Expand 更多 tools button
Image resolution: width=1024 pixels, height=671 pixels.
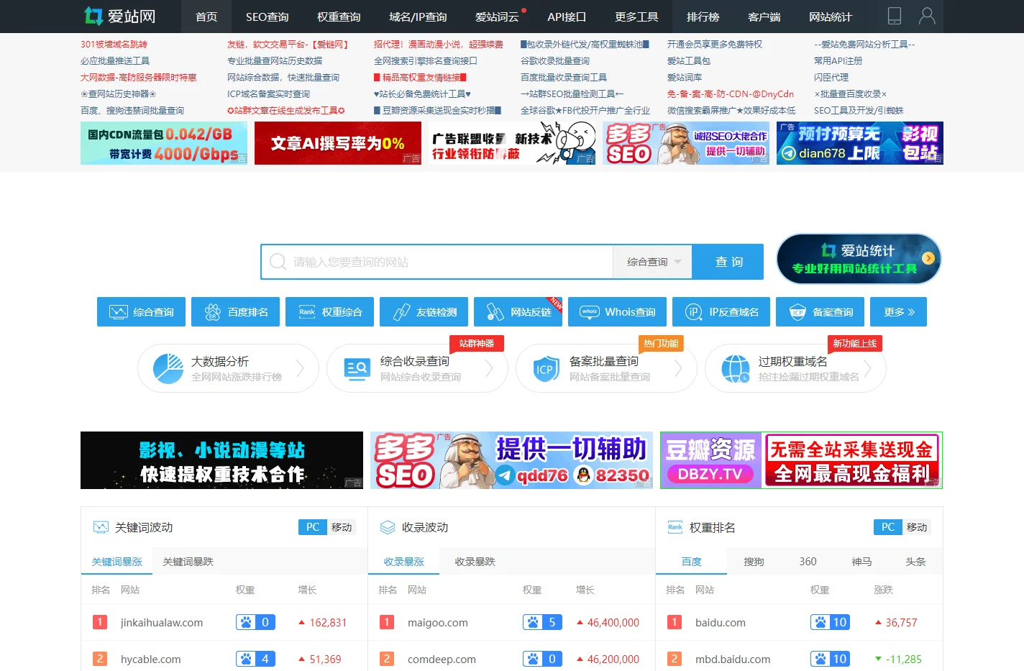[898, 311]
